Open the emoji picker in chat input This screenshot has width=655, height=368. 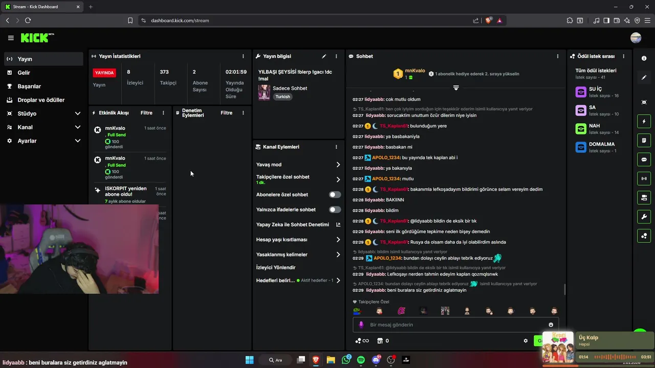pos(551,325)
